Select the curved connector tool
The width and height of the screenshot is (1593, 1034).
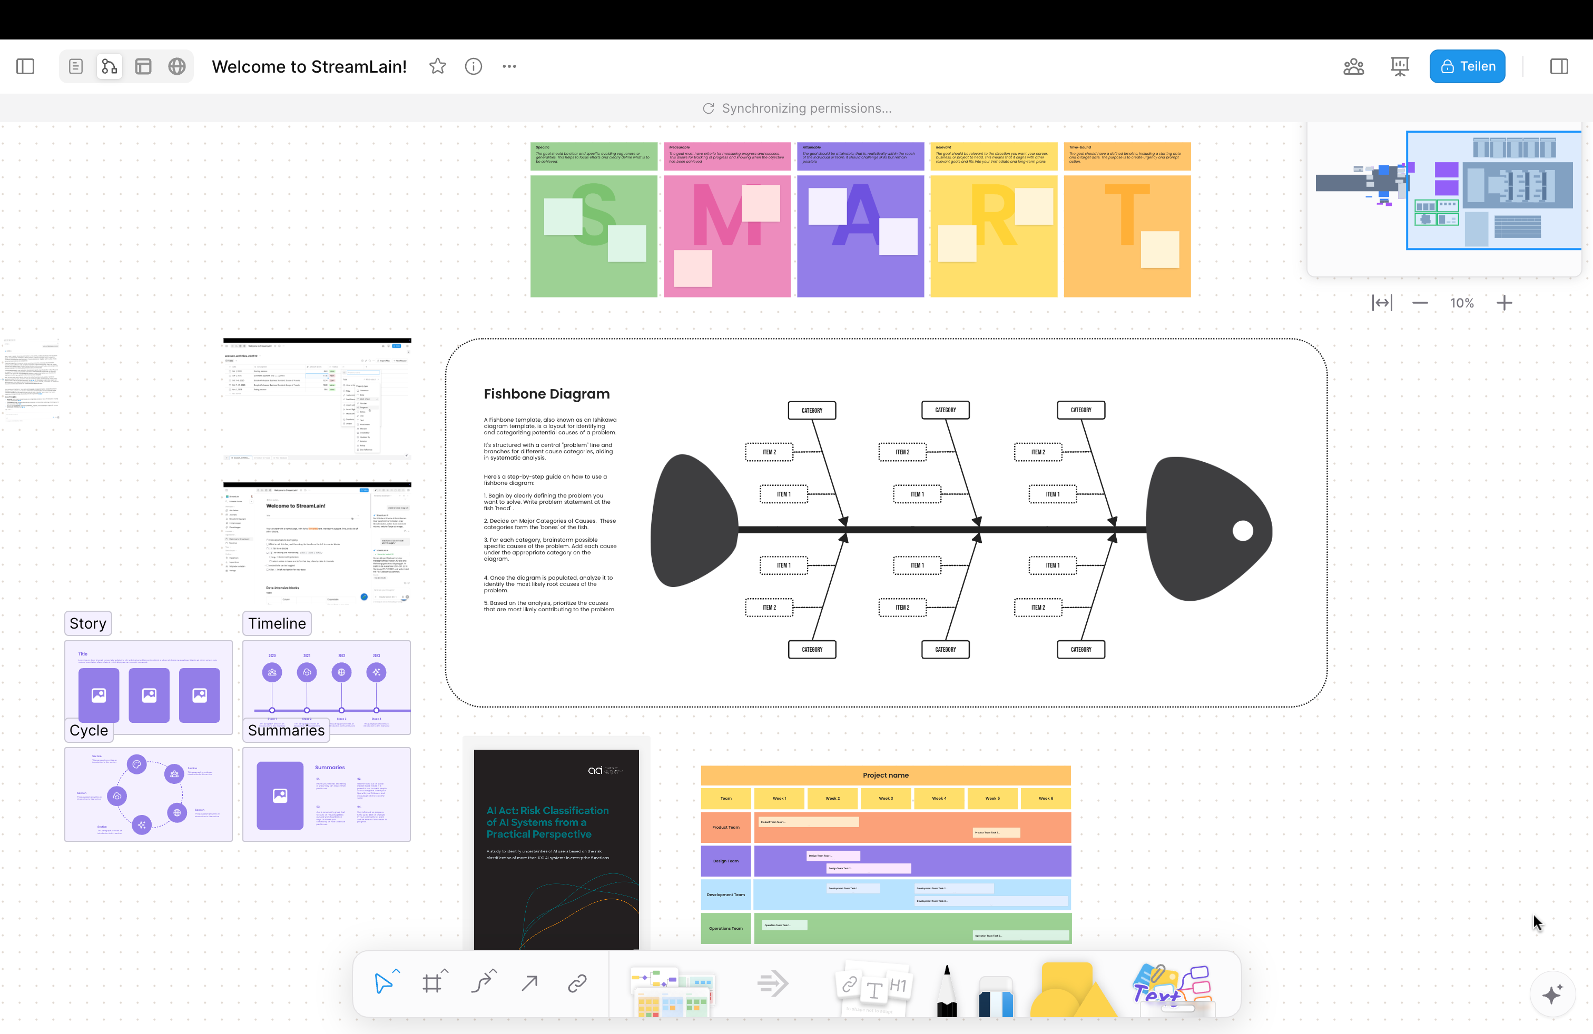480,983
